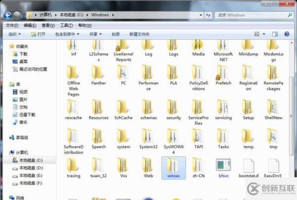The image size is (297, 200).
Task: Open the PolicyDefinitions folder
Action: coord(199,78)
